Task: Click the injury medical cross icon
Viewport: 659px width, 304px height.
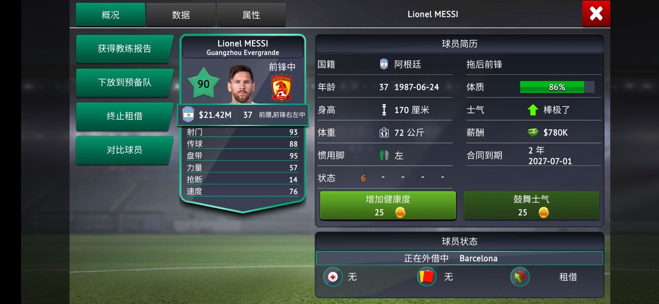Action: click(x=333, y=277)
